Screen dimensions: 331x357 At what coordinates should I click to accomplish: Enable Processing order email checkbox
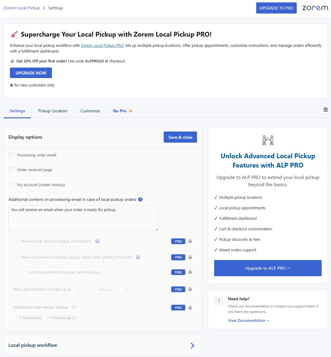(11, 155)
